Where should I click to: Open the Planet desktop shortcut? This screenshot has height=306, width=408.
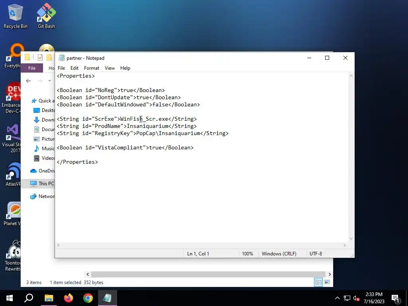12,214
